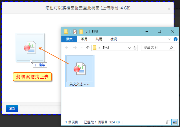Screen dimensions: 180x127
Task: Refresh the 教材 folder view
Action: pos(135,48)
